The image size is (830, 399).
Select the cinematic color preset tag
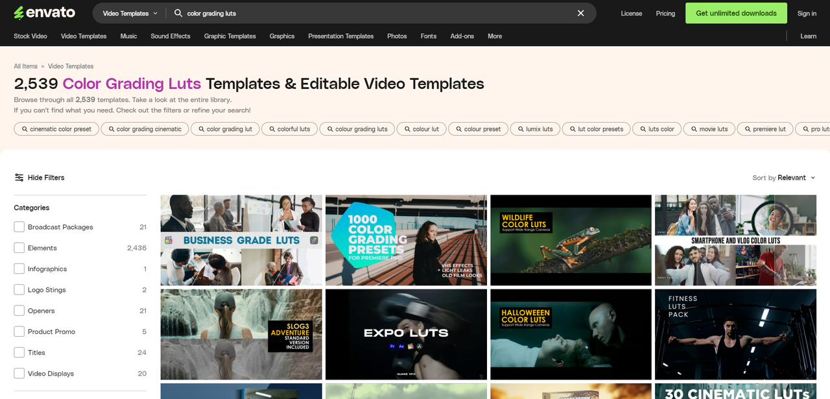click(x=56, y=129)
